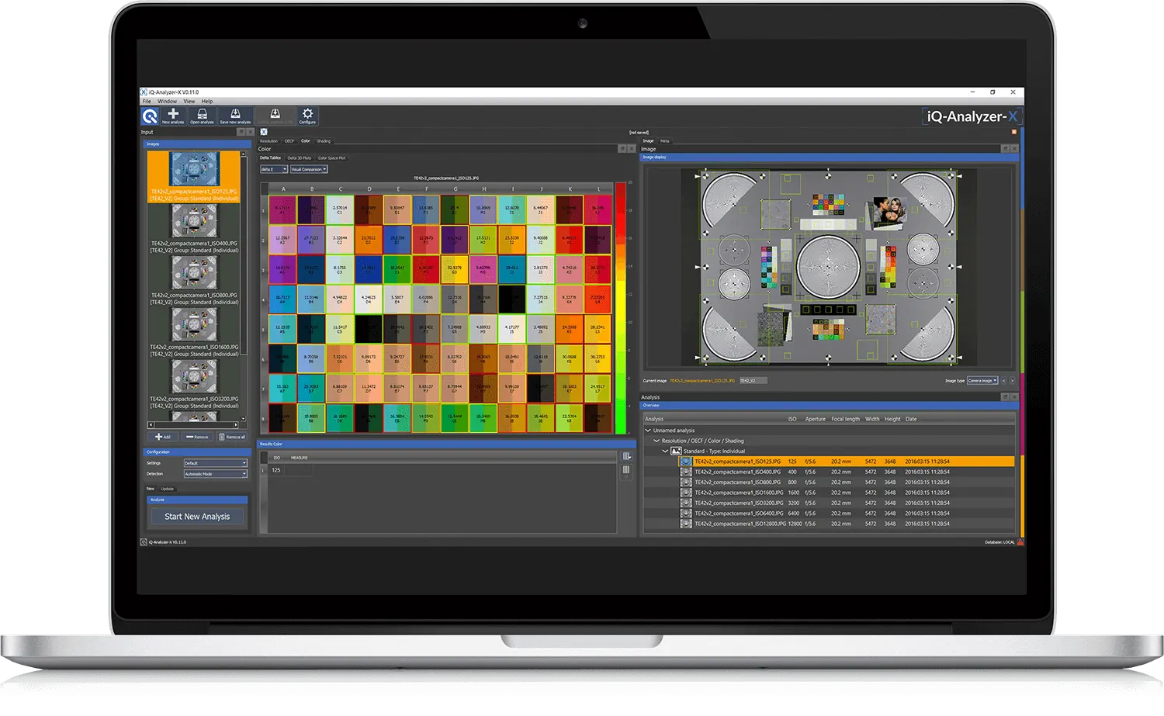Select TE42v2_compactcamera1_ISO3200.JPG row in Analysis overview

pyautogui.click(x=847, y=503)
